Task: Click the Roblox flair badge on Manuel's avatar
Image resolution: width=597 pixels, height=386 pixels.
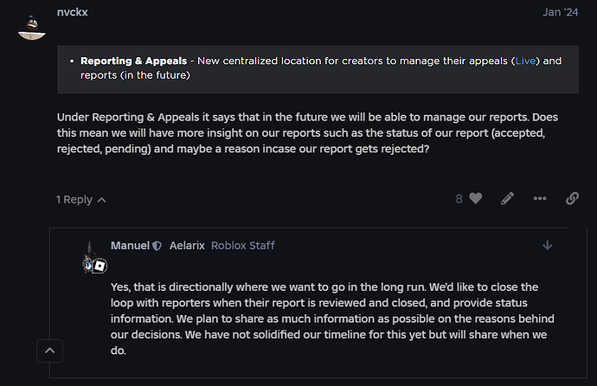Action: click(99, 265)
